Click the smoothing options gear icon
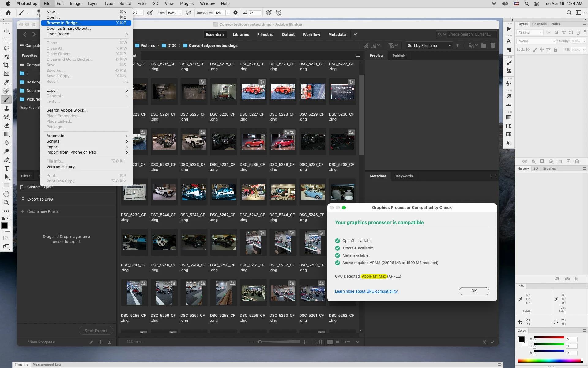The image size is (588, 368). pos(236,13)
